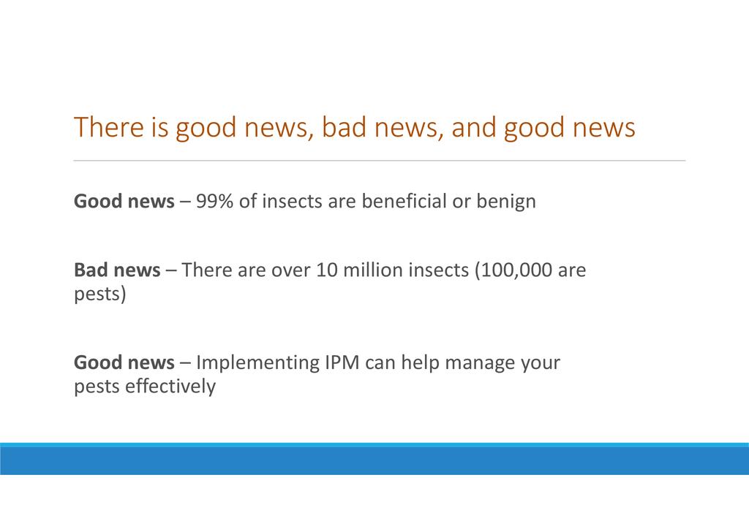This screenshot has width=749, height=529.
Task: Click "help manage your" in the last bullet
Action: (480, 362)
